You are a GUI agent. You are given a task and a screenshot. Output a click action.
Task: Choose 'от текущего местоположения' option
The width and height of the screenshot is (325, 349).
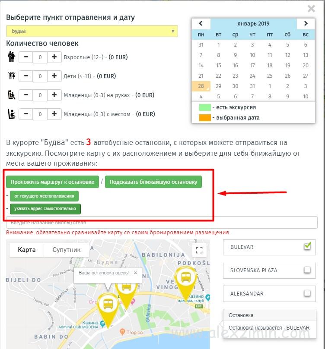point(44,196)
